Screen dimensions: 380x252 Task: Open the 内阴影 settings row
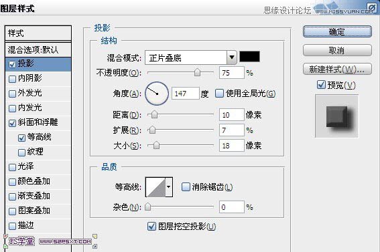[38, 78]
